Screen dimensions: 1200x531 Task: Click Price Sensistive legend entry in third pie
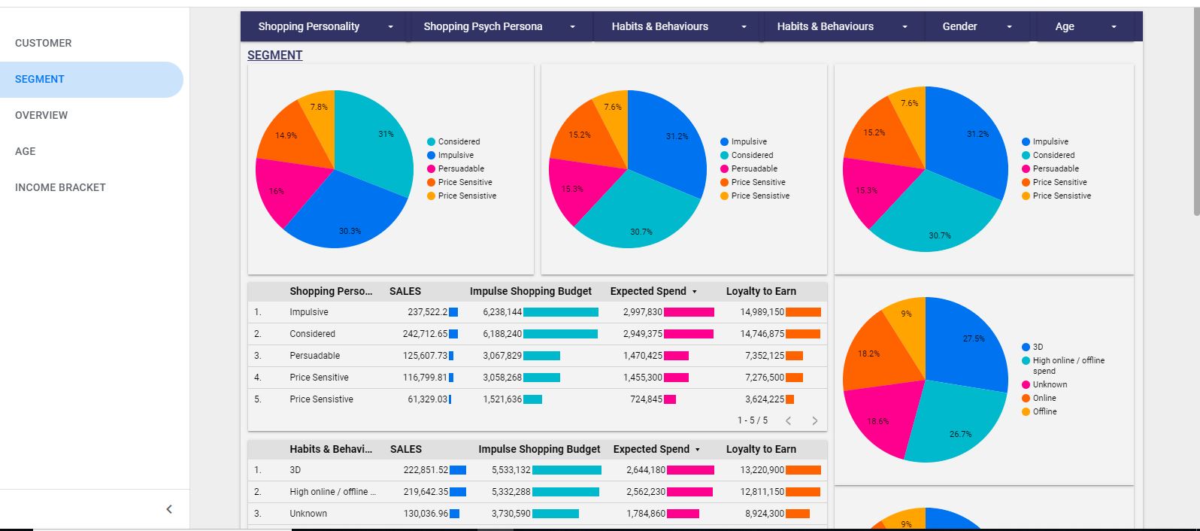pos(1056,196)
